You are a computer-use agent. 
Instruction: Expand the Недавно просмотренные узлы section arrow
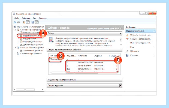[x=120, y=80]
